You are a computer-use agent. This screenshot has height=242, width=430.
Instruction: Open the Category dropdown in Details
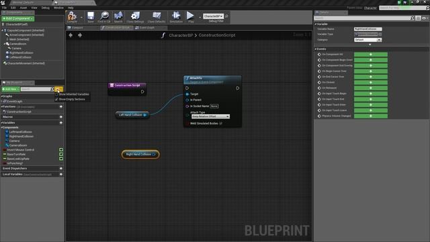pyautogui.click(x=368, y=40)
